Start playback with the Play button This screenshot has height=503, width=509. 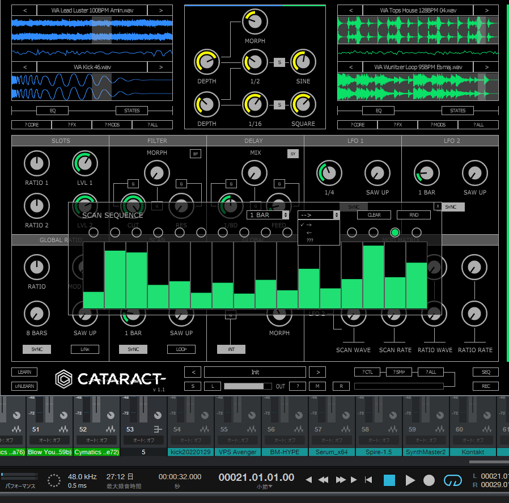pos(410,480)
